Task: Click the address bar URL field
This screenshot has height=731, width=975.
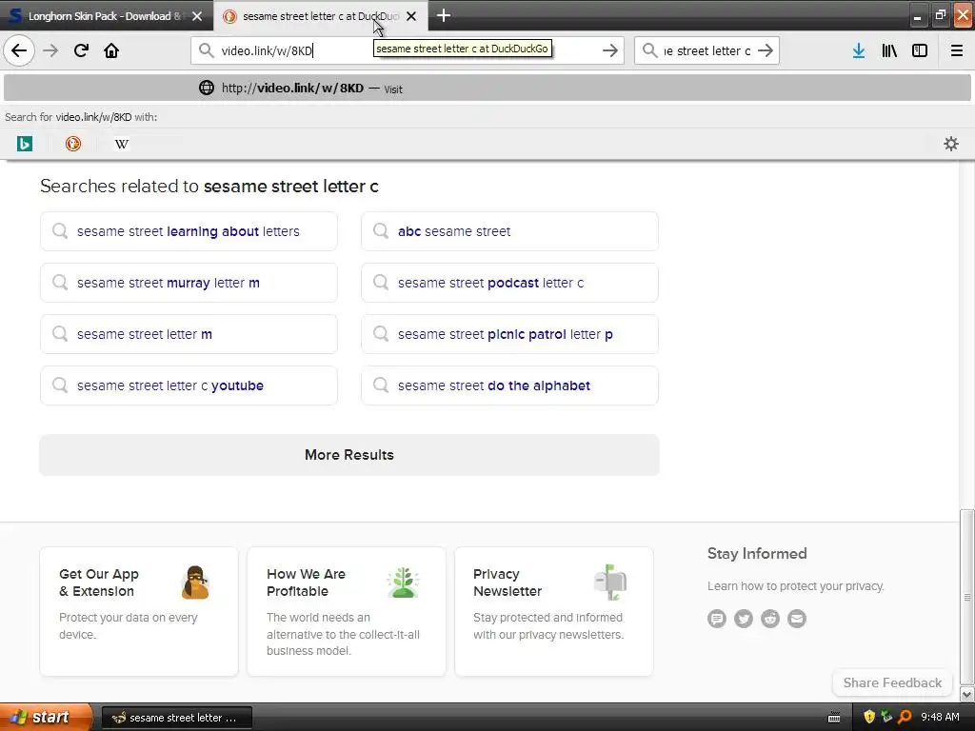Action: [408, 50]
